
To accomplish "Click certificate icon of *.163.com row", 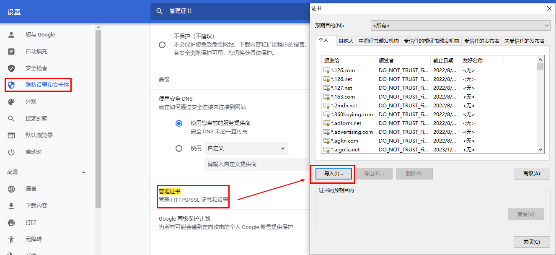I will point(327,97).
